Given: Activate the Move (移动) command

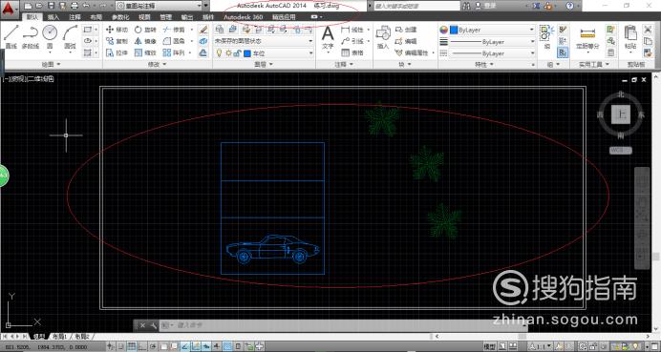Looking at the screenshot, I should pos(117,30).
